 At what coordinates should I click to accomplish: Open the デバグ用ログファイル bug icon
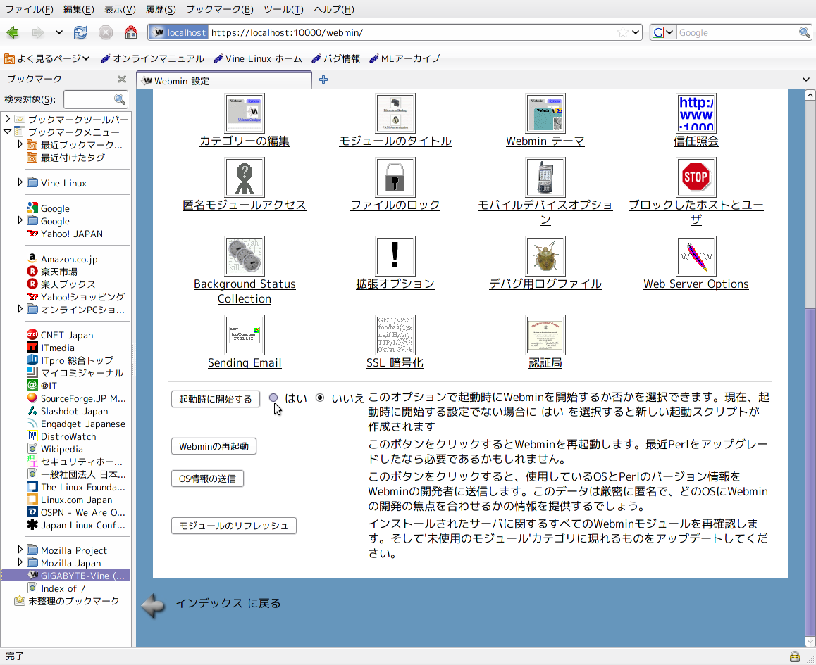point(545,256)
